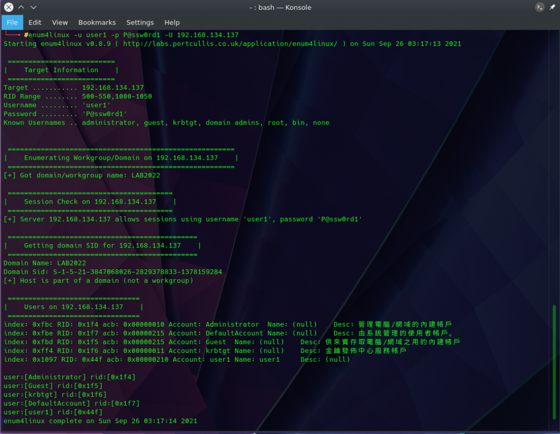Click the keep-below down arrow title bar icon

click(33, 7)
